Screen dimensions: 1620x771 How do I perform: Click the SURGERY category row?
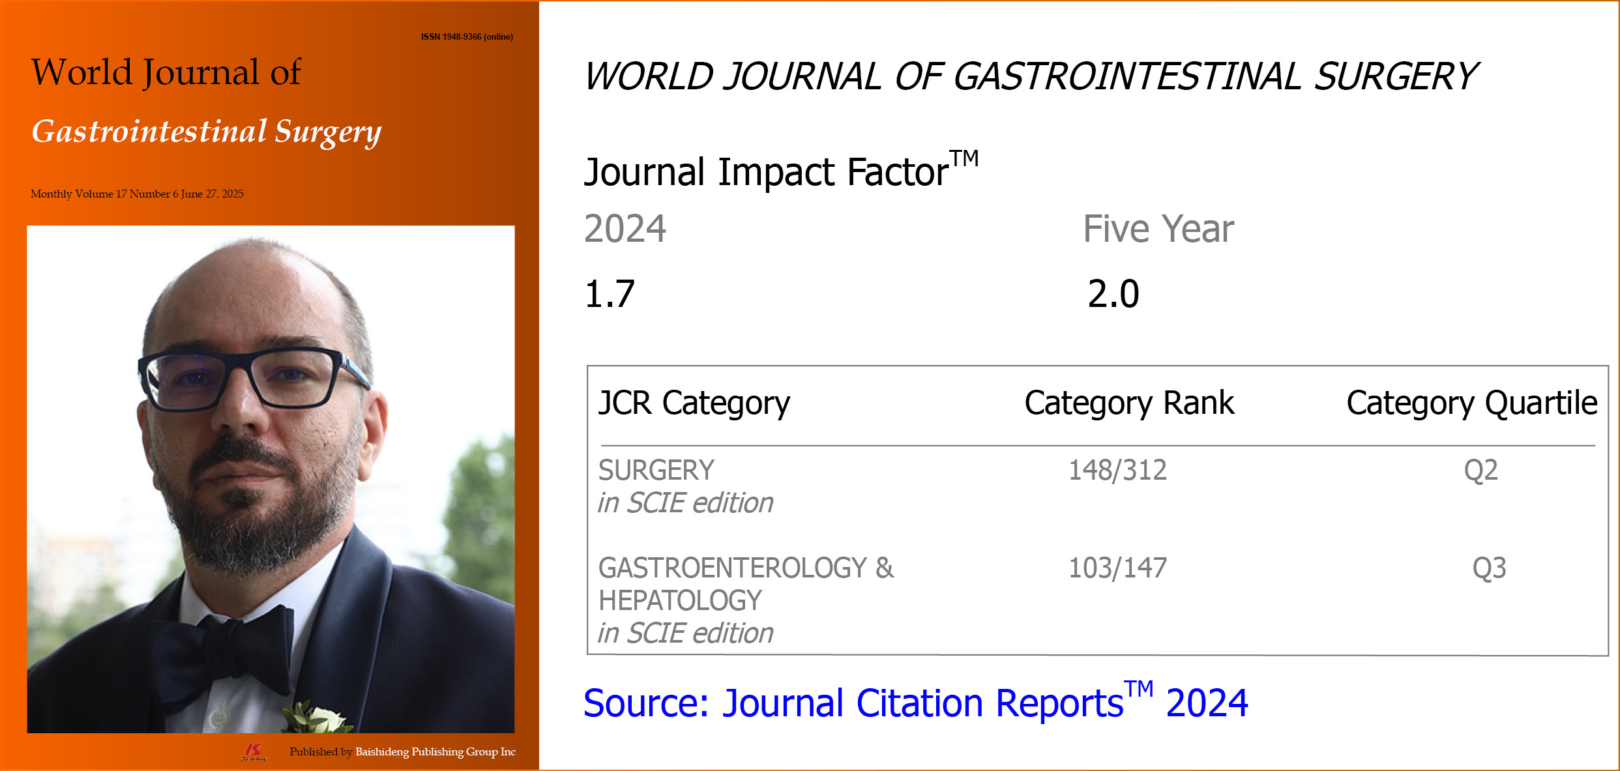point(656,471)
